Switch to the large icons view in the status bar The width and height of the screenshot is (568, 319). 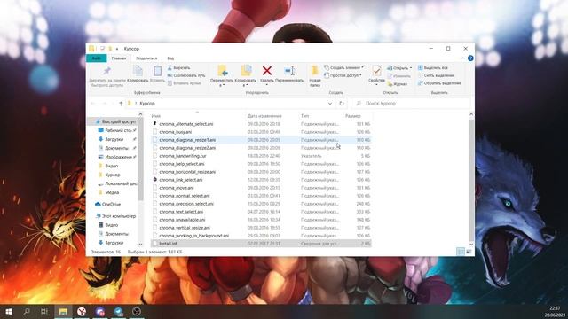click(x=469, y=252)
